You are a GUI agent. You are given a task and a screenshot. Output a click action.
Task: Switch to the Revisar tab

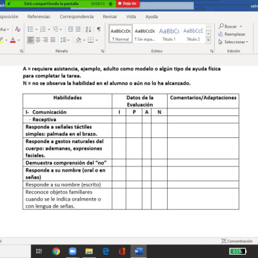[x=110, y=17]
